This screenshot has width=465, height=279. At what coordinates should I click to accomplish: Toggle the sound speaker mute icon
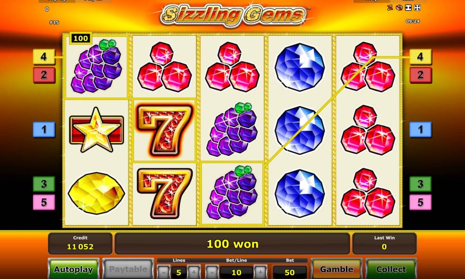click(x=399, y=8)
